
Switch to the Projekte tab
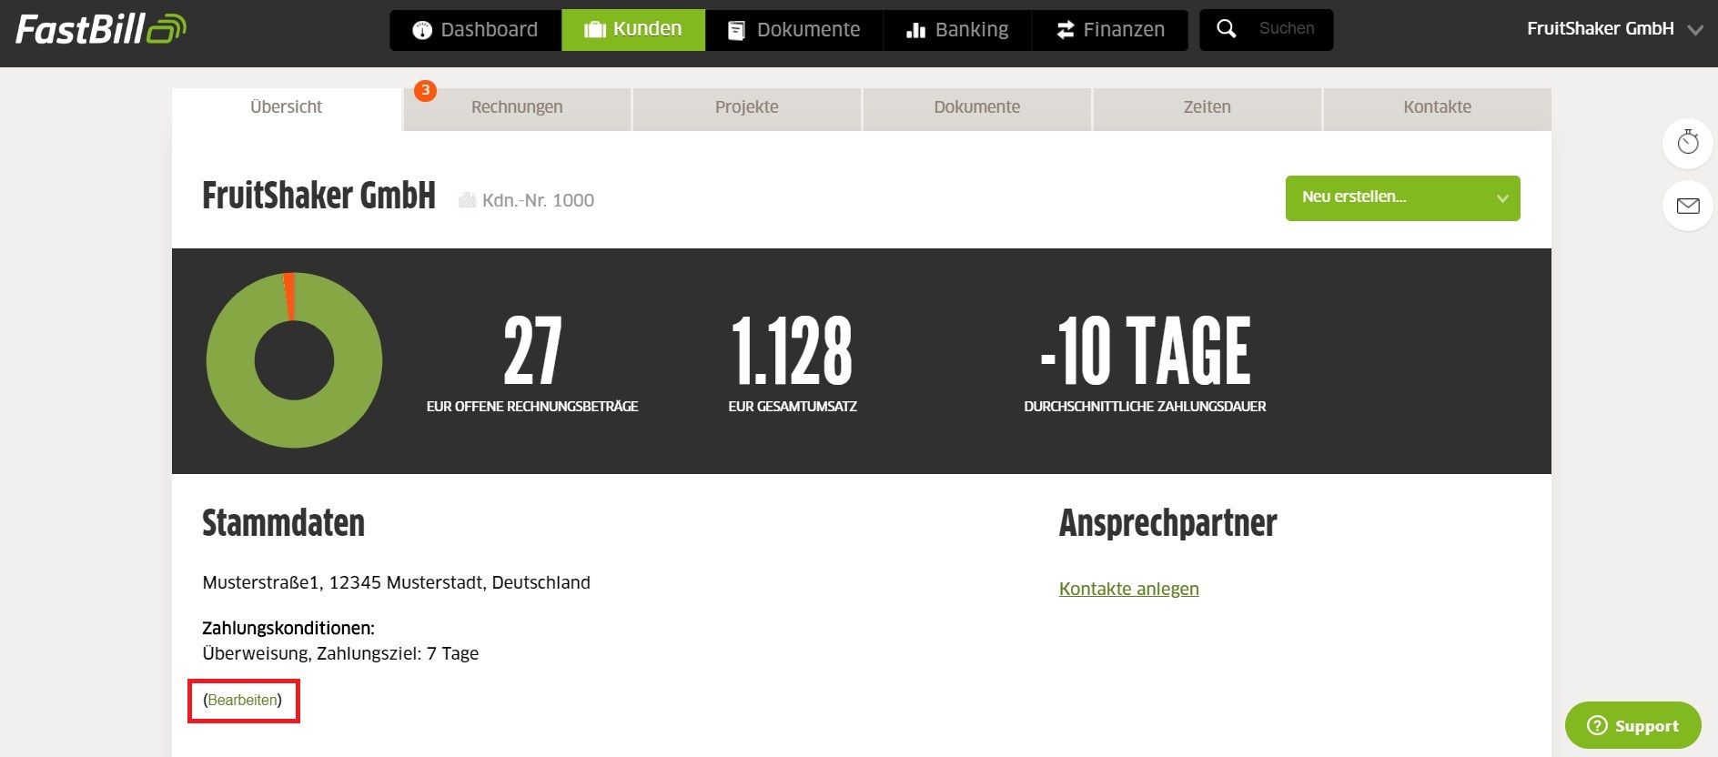[x=747, y=109]
